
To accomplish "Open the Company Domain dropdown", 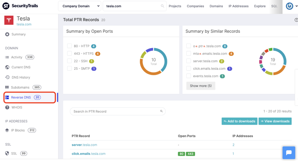I will (79, 6).
